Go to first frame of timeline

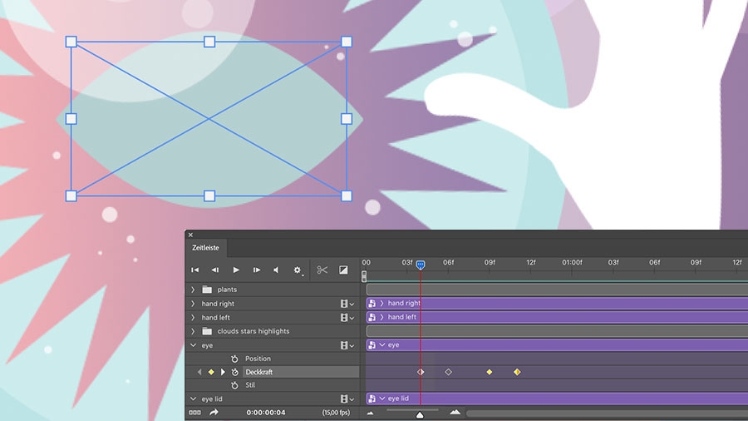pos(195,270)
